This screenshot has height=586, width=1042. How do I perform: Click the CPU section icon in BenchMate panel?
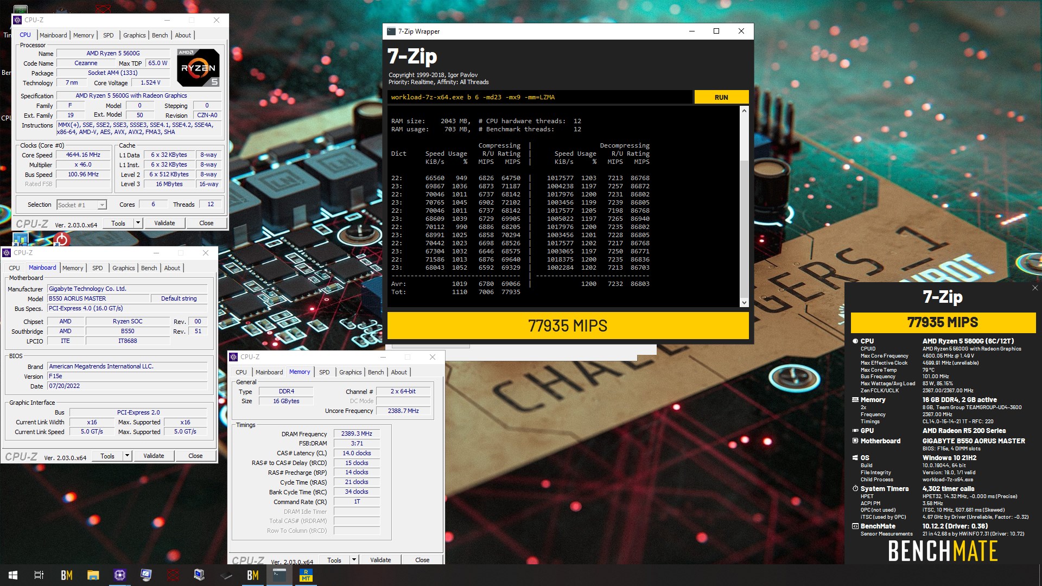[x=855, y=341]
